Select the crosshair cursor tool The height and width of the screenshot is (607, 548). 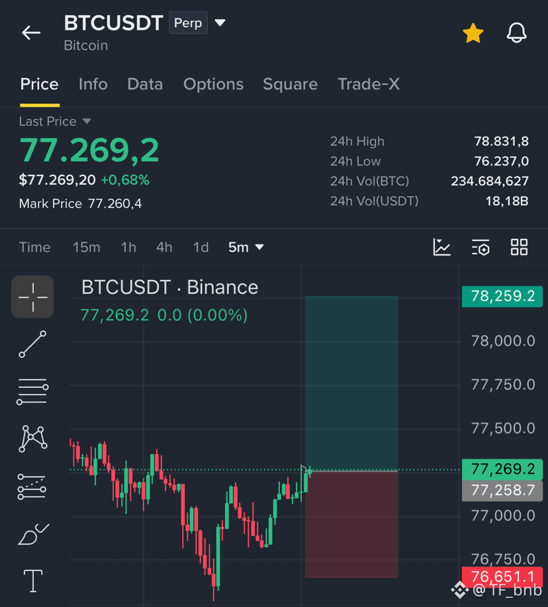(32, 297)
